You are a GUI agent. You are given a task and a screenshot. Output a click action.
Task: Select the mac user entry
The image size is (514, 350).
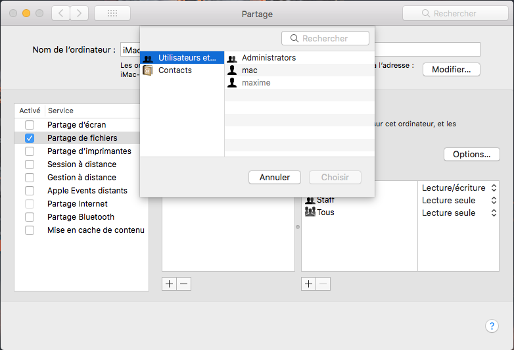pyautogui.click(x=249, y=70)
